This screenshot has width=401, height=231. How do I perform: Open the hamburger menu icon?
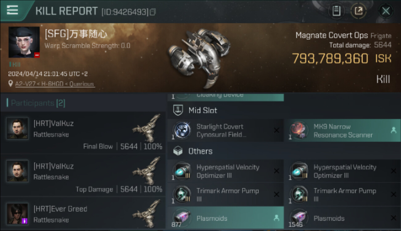12,10
